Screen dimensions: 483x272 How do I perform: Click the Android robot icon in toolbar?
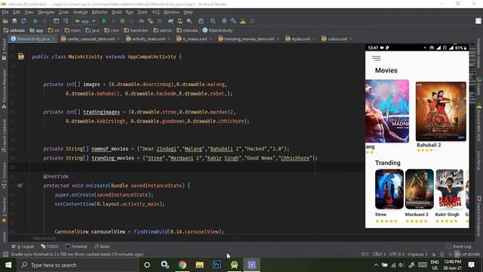point(243,21)
